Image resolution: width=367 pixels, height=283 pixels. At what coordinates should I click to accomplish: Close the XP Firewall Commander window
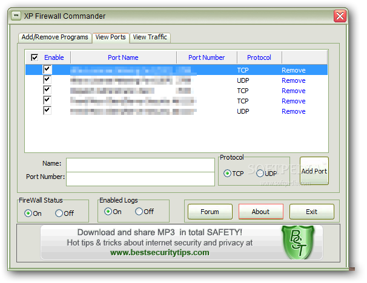tap(340, 16)
